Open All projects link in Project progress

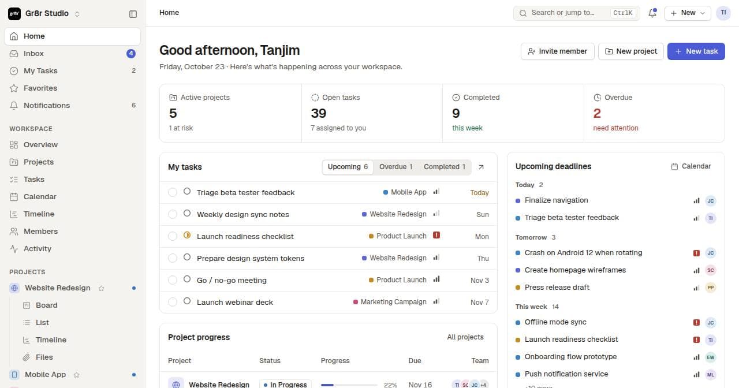(x=465, y=337)
